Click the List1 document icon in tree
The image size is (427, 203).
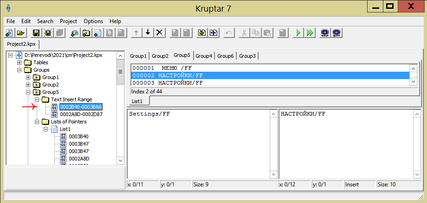click(54, 129)
